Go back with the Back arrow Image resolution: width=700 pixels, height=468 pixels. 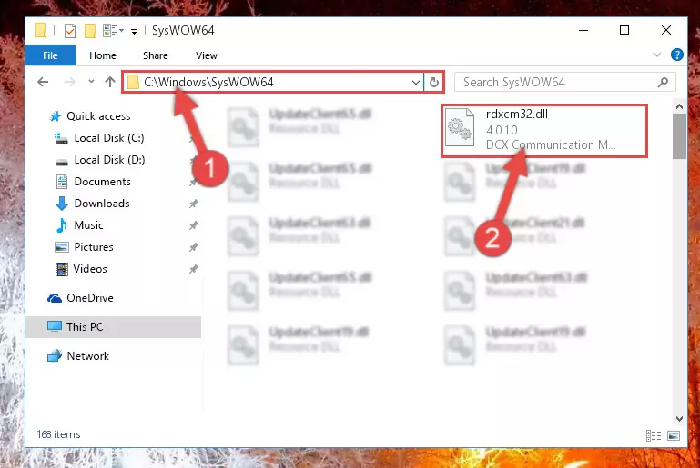(43, 82)
